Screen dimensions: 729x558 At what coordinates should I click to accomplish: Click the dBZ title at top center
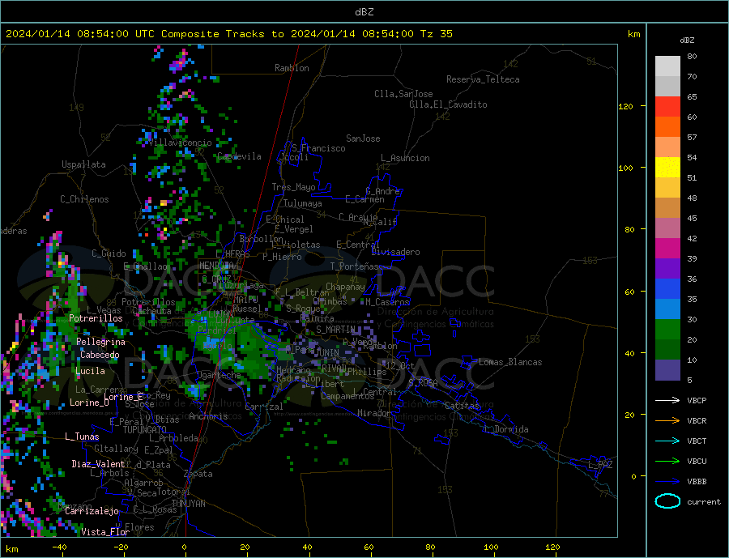(364, 12)
